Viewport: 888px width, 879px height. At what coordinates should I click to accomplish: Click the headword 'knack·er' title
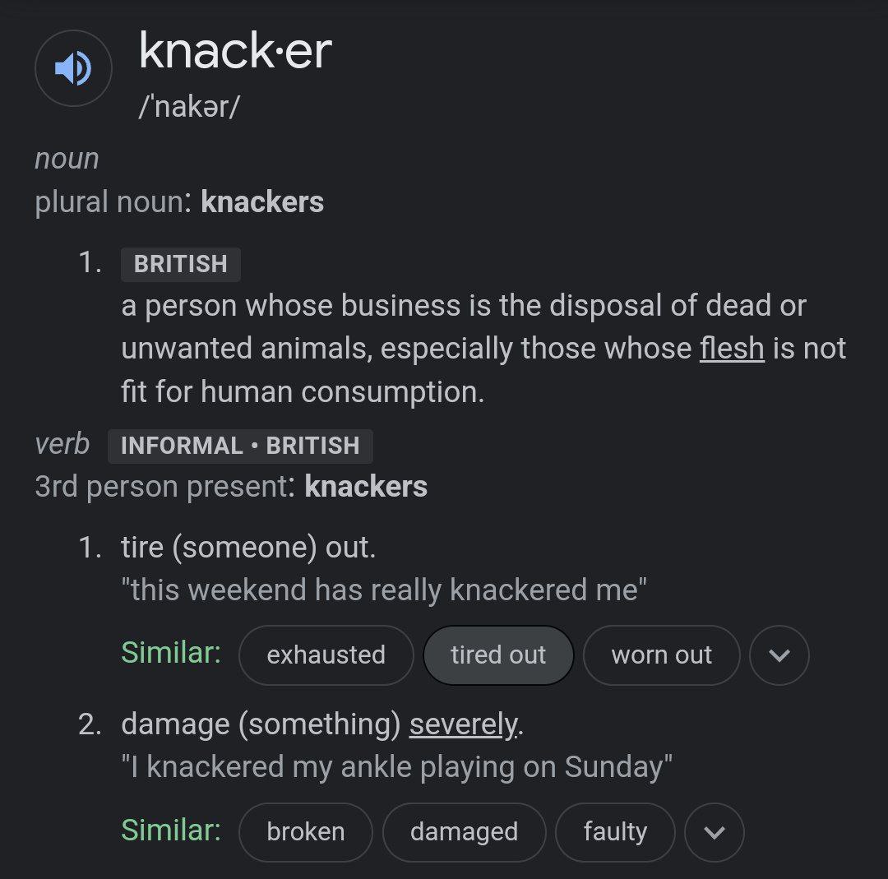click(x=235, y=52)
